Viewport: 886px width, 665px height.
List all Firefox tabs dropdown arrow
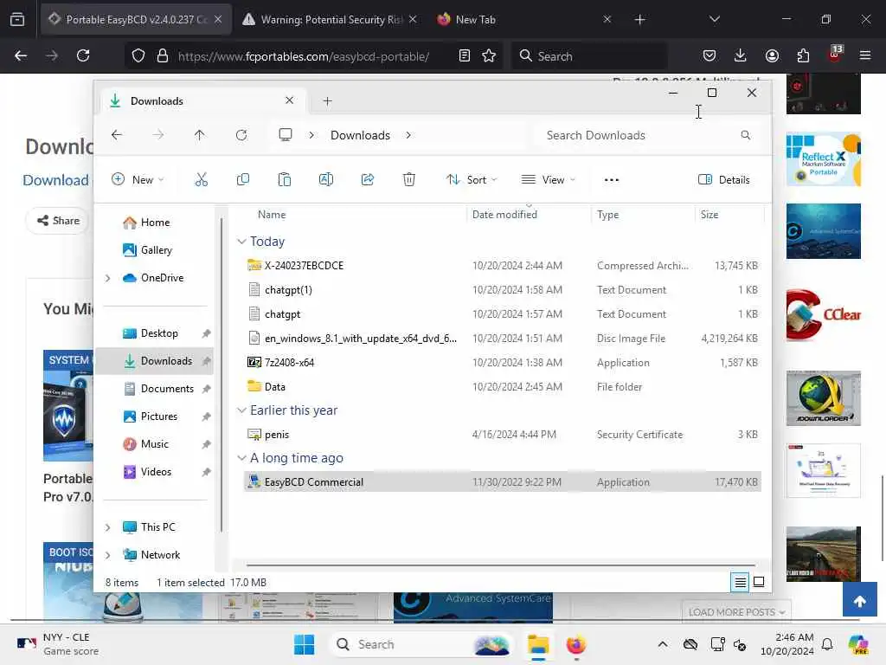pos(714,19)
